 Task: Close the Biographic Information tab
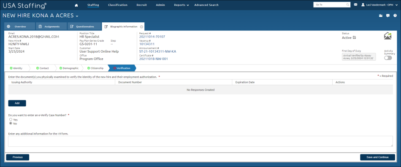141,27
